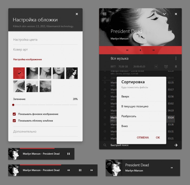
Task: Close the Настройка обложки settings window
Action: coord(77,14)
